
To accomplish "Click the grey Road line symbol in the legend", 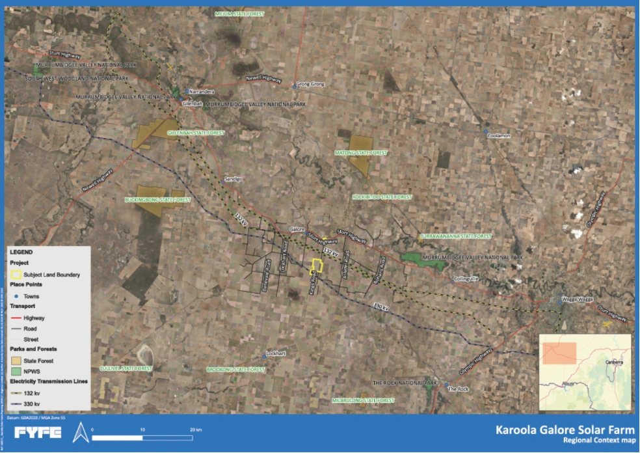I will tap(16, 329).
